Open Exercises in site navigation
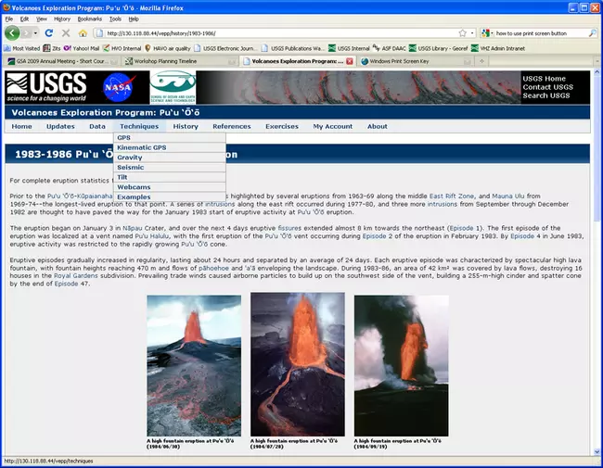The width and height of the screenshot is (603, 468). pyautogui.click(x=282, y=126)
